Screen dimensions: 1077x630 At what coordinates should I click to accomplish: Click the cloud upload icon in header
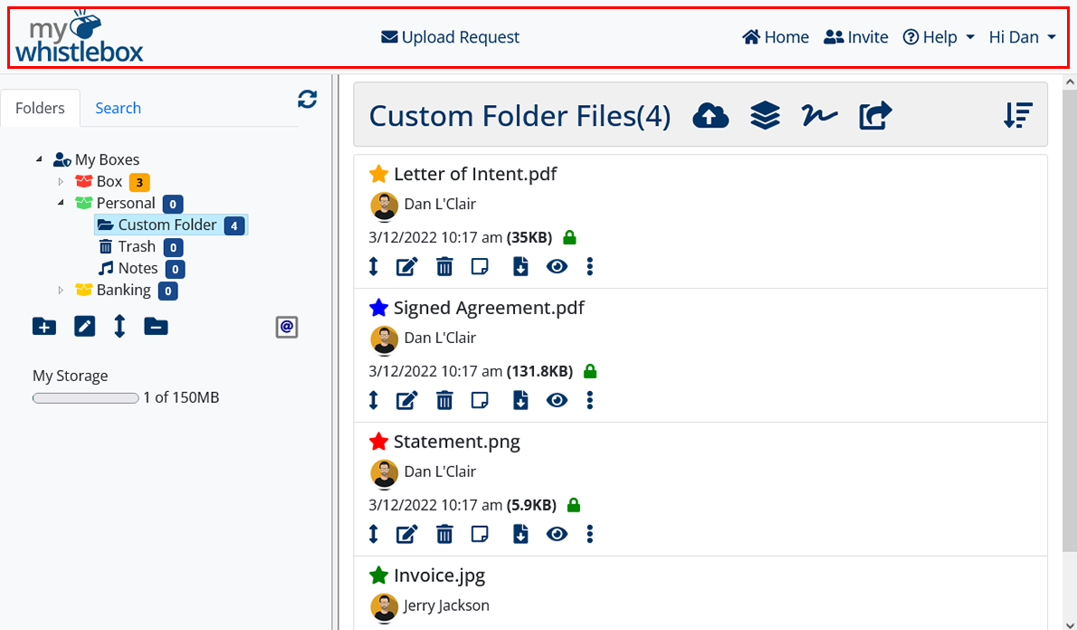710,115
